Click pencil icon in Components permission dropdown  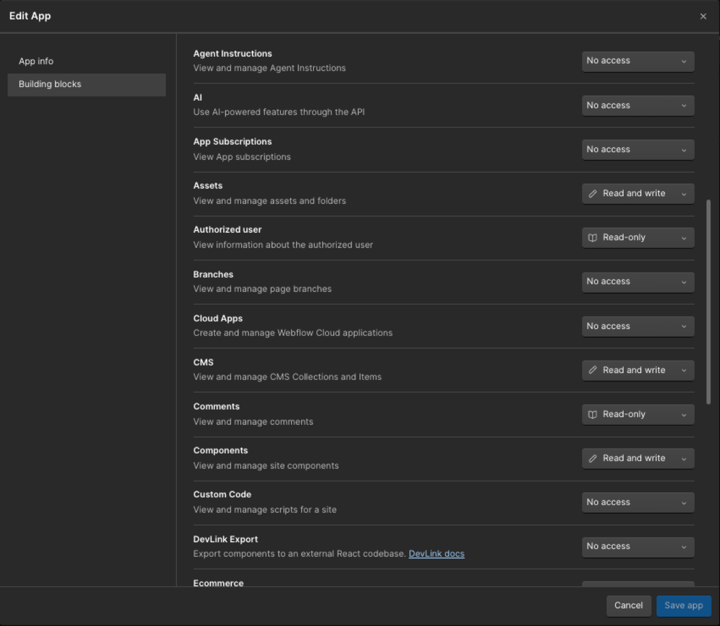pos(593,458)
